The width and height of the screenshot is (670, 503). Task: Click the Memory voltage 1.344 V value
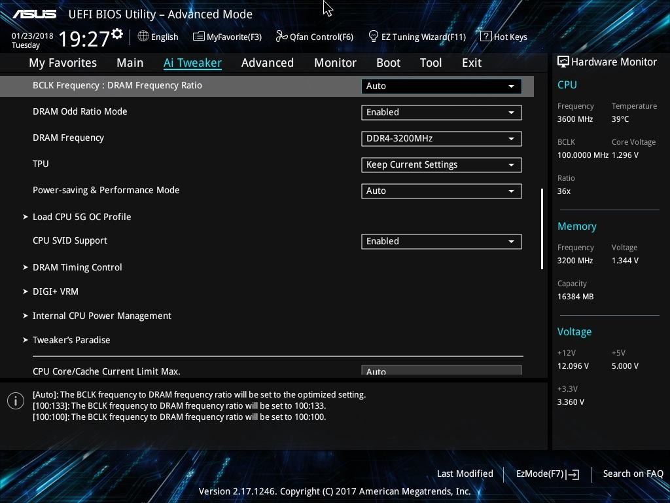[625, 261]
